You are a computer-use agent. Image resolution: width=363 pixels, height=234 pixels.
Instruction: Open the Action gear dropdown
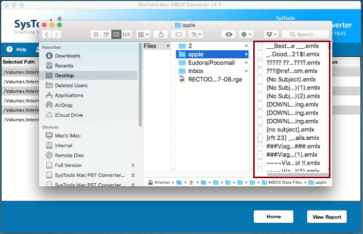[246, 35]
